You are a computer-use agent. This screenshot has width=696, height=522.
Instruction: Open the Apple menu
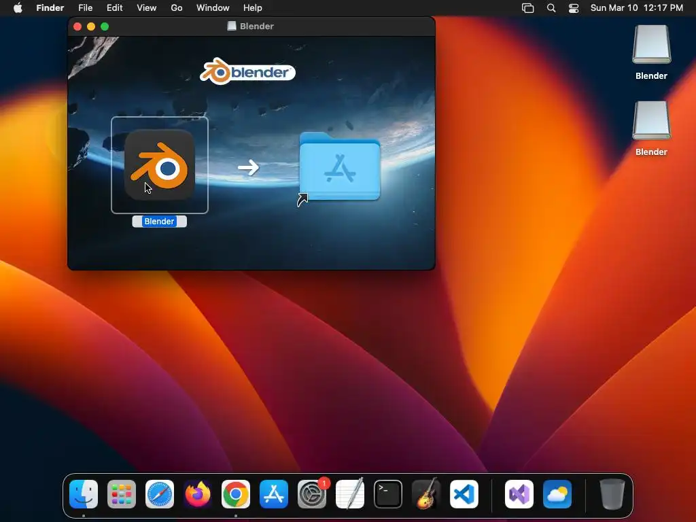pos(18,8)
